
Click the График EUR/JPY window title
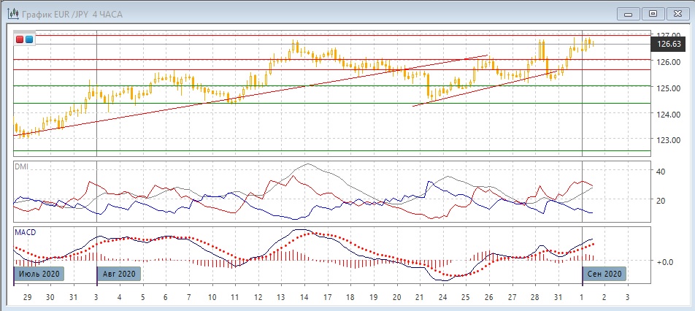(72, 13)
